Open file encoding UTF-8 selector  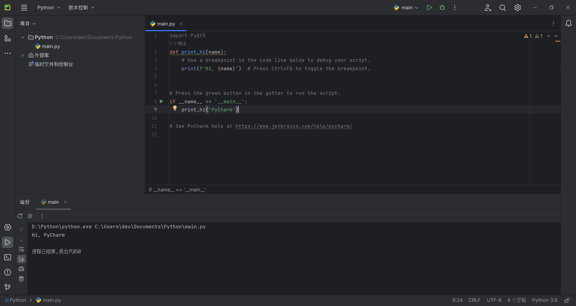click(494, 300)
